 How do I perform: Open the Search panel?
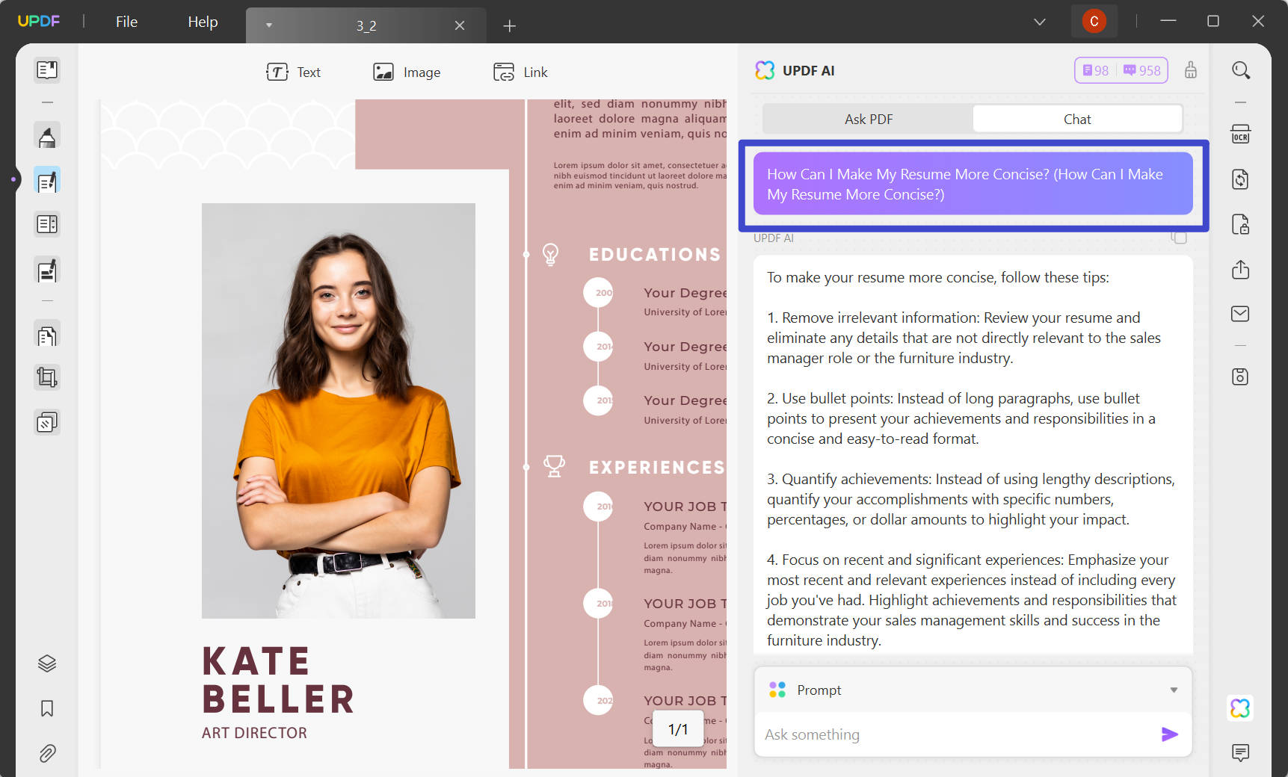1240,69
